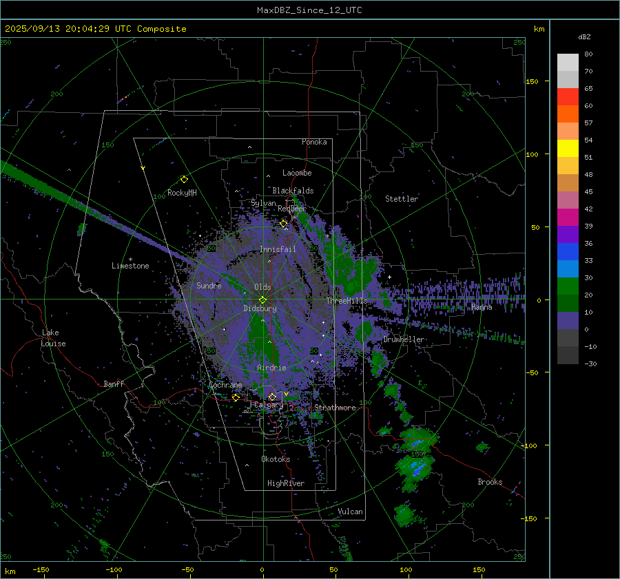
Task: Click the Stettler city label
Action: tap(402, 199)
